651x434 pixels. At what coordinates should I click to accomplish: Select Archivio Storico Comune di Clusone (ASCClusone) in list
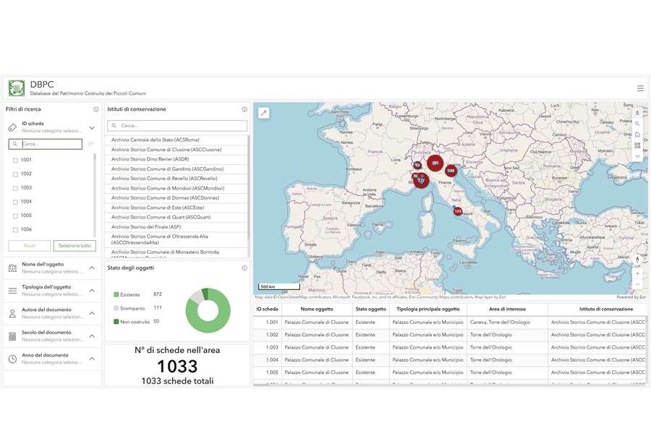click(x=176, y=150)
